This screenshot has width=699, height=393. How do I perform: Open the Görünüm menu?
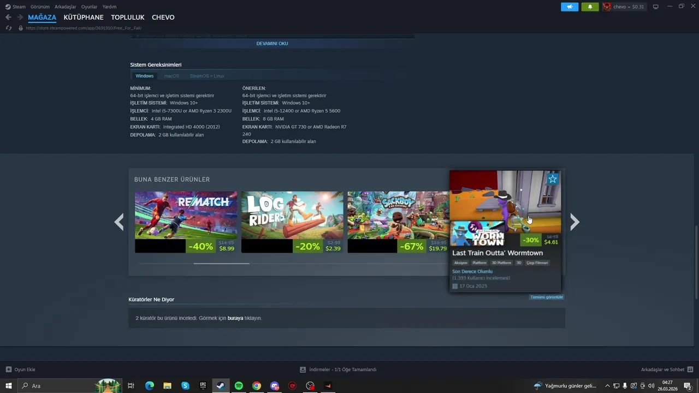[40, 7]
